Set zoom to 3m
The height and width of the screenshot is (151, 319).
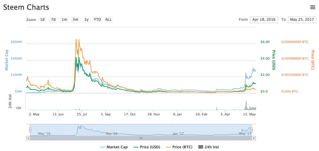pyautogui.click(x=75, y=20)
